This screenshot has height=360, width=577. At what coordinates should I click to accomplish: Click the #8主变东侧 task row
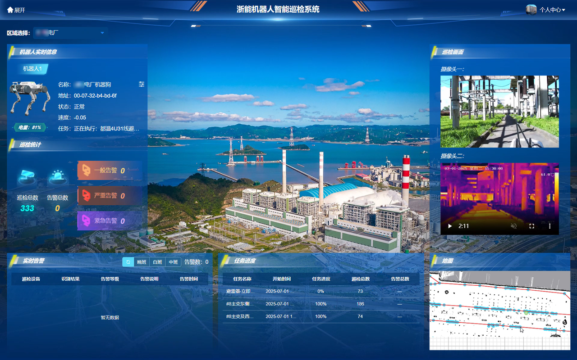click(x=241, y=304)
